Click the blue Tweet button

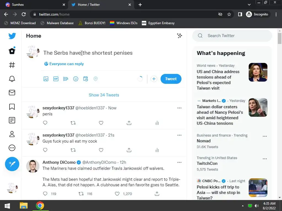coord(171,79)
